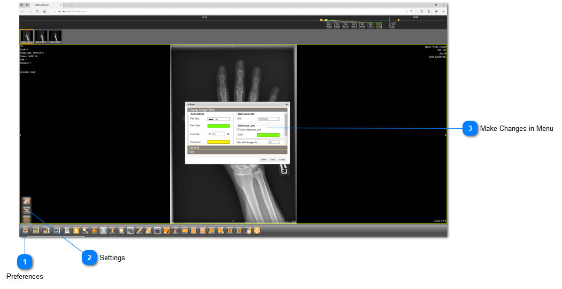The image size is (562, 289).
Task: Click the browser home button
Action: pyautogui.click(x=44, y=11)
